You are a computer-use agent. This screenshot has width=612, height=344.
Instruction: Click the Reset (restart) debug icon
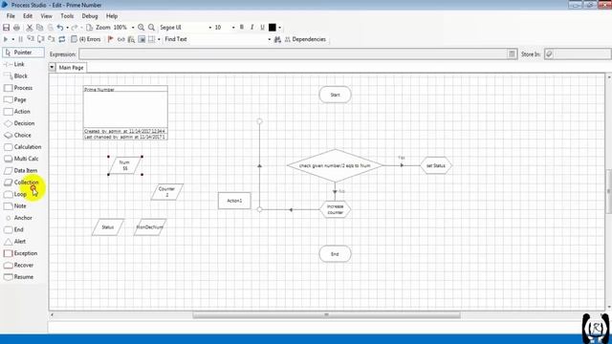[61, 39]
